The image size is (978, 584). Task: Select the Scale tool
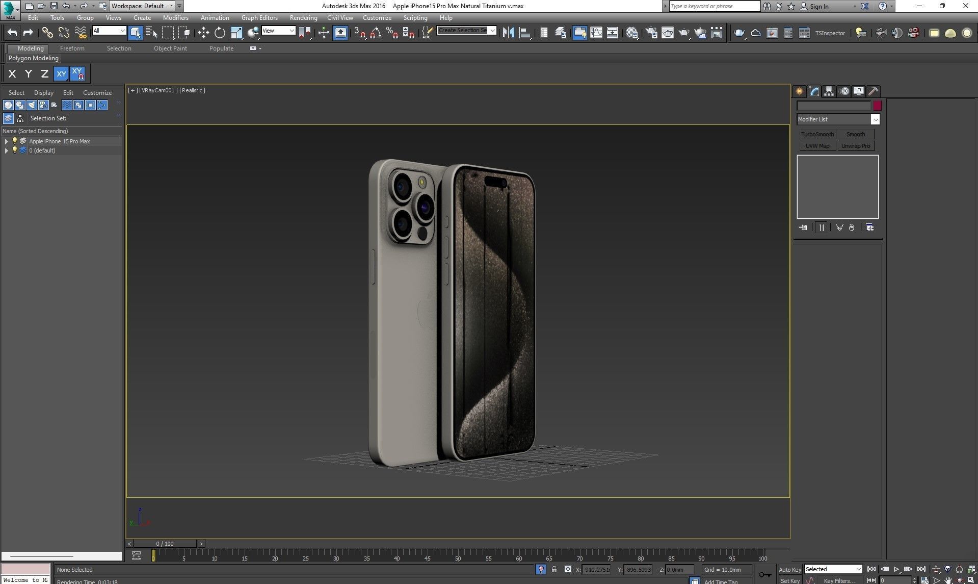(x=236, y=33)
